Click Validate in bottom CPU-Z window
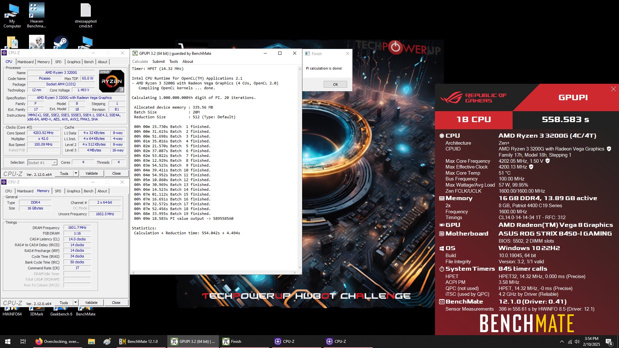The image size is (619, 348). [x=91, y=303]
